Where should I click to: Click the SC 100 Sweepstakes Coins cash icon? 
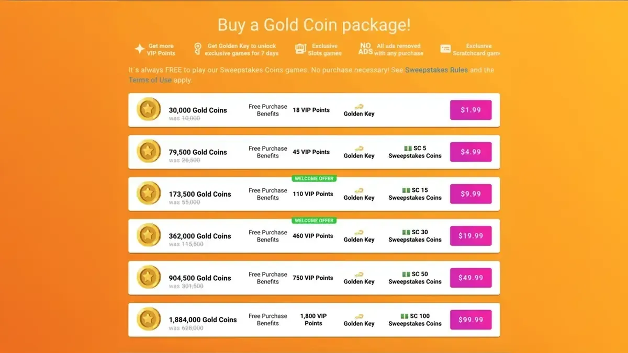(405, 316)
